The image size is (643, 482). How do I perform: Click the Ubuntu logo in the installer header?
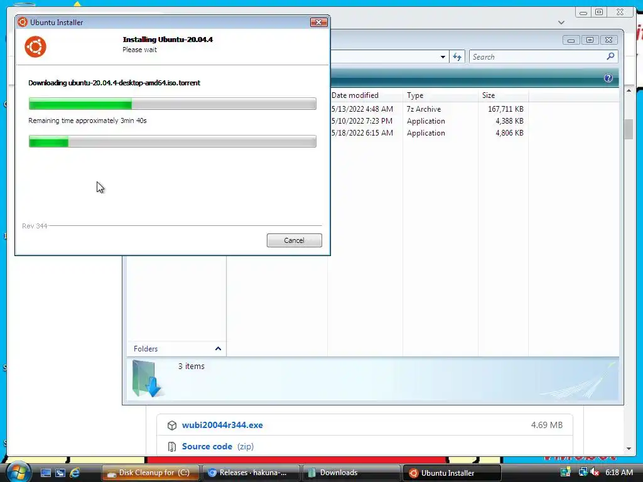point(35,46)
